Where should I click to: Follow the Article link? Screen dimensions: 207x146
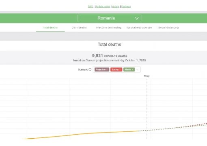point(116,6)
